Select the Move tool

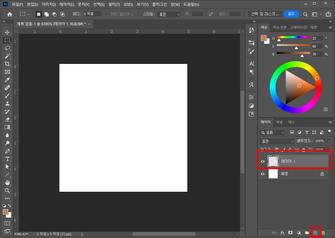click(7, 32)
